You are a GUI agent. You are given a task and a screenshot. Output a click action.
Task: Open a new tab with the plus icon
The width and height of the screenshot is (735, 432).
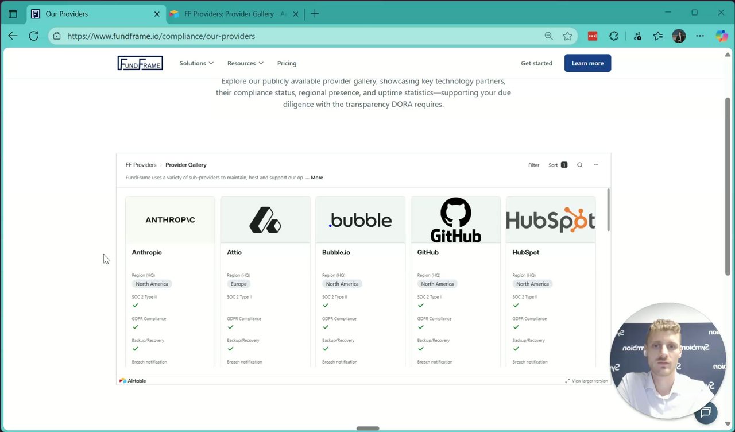(x=315, y=14)
